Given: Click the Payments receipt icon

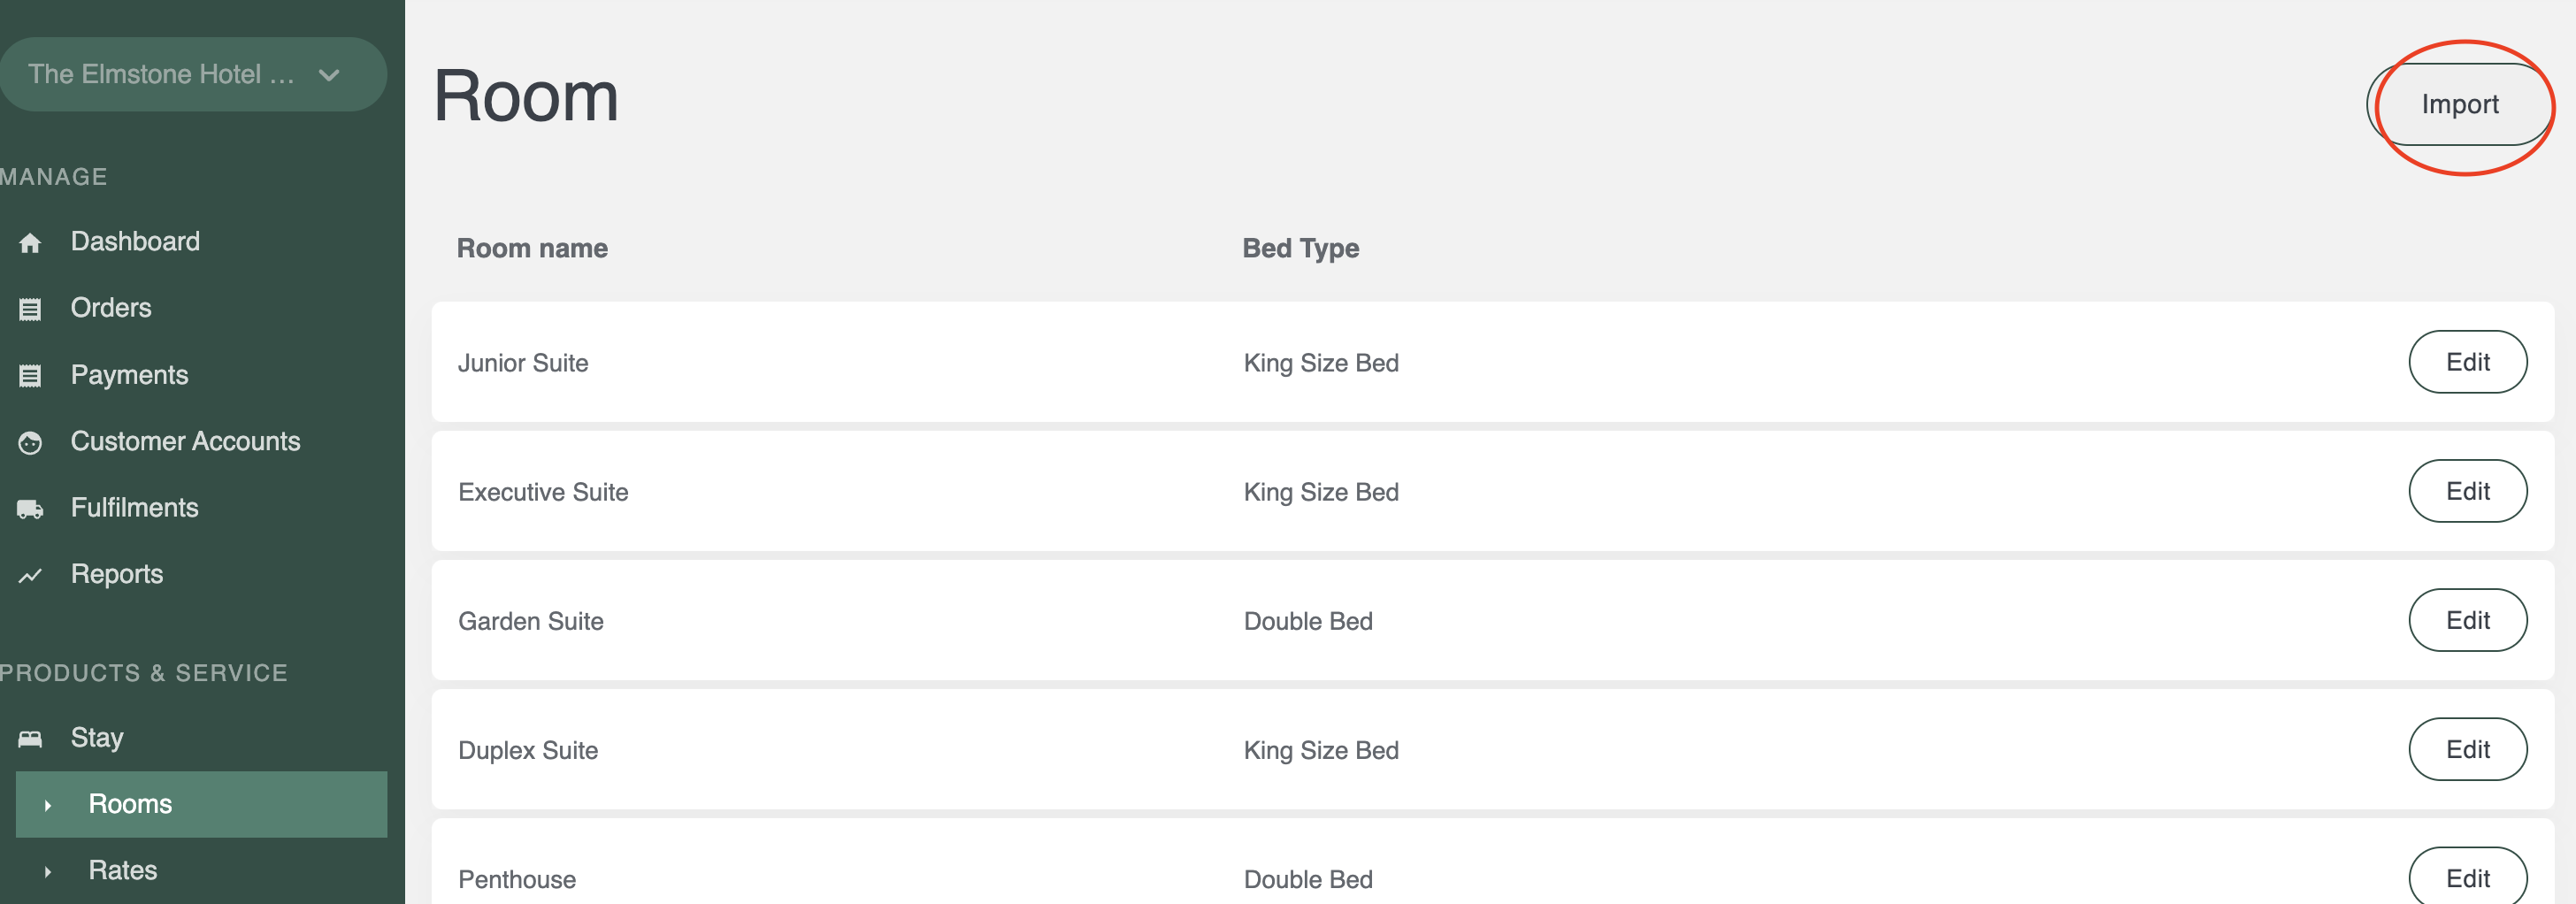Looking at the screenshot, I should pos(30,376).
